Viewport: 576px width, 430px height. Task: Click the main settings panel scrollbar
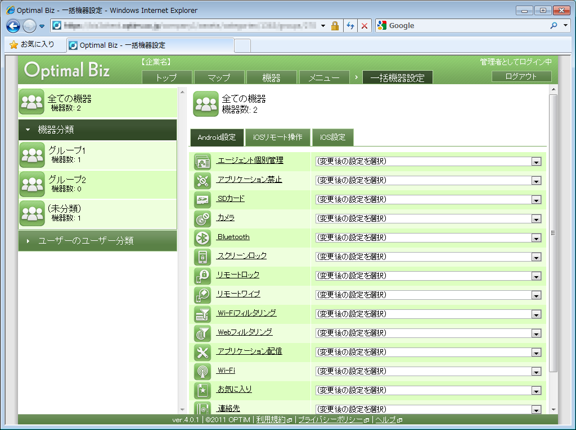(x=553, y=233)
